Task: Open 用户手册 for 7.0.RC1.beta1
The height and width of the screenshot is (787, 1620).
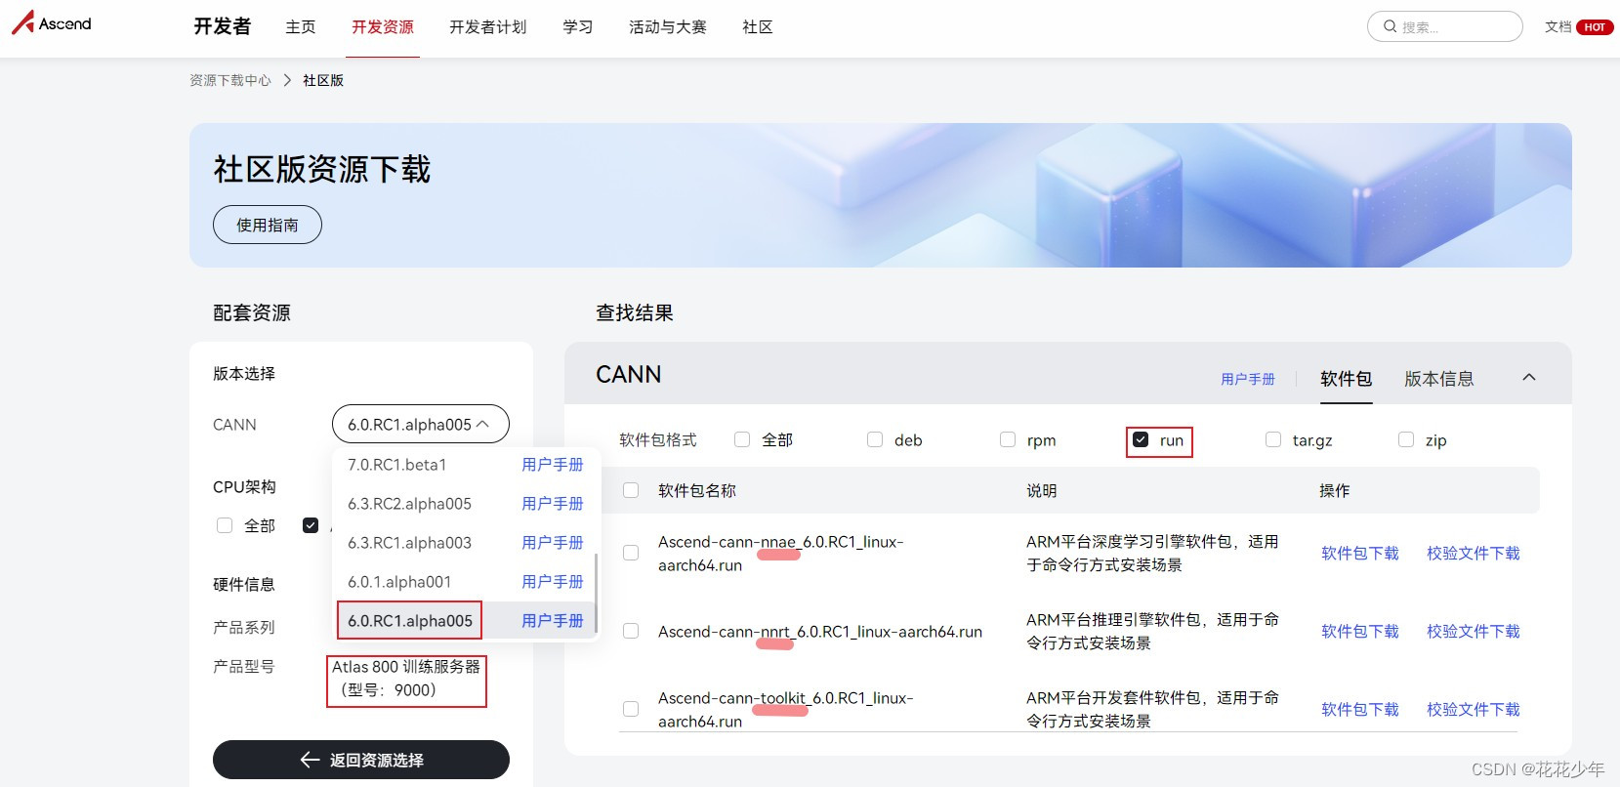Action: (x=553, y=465)
